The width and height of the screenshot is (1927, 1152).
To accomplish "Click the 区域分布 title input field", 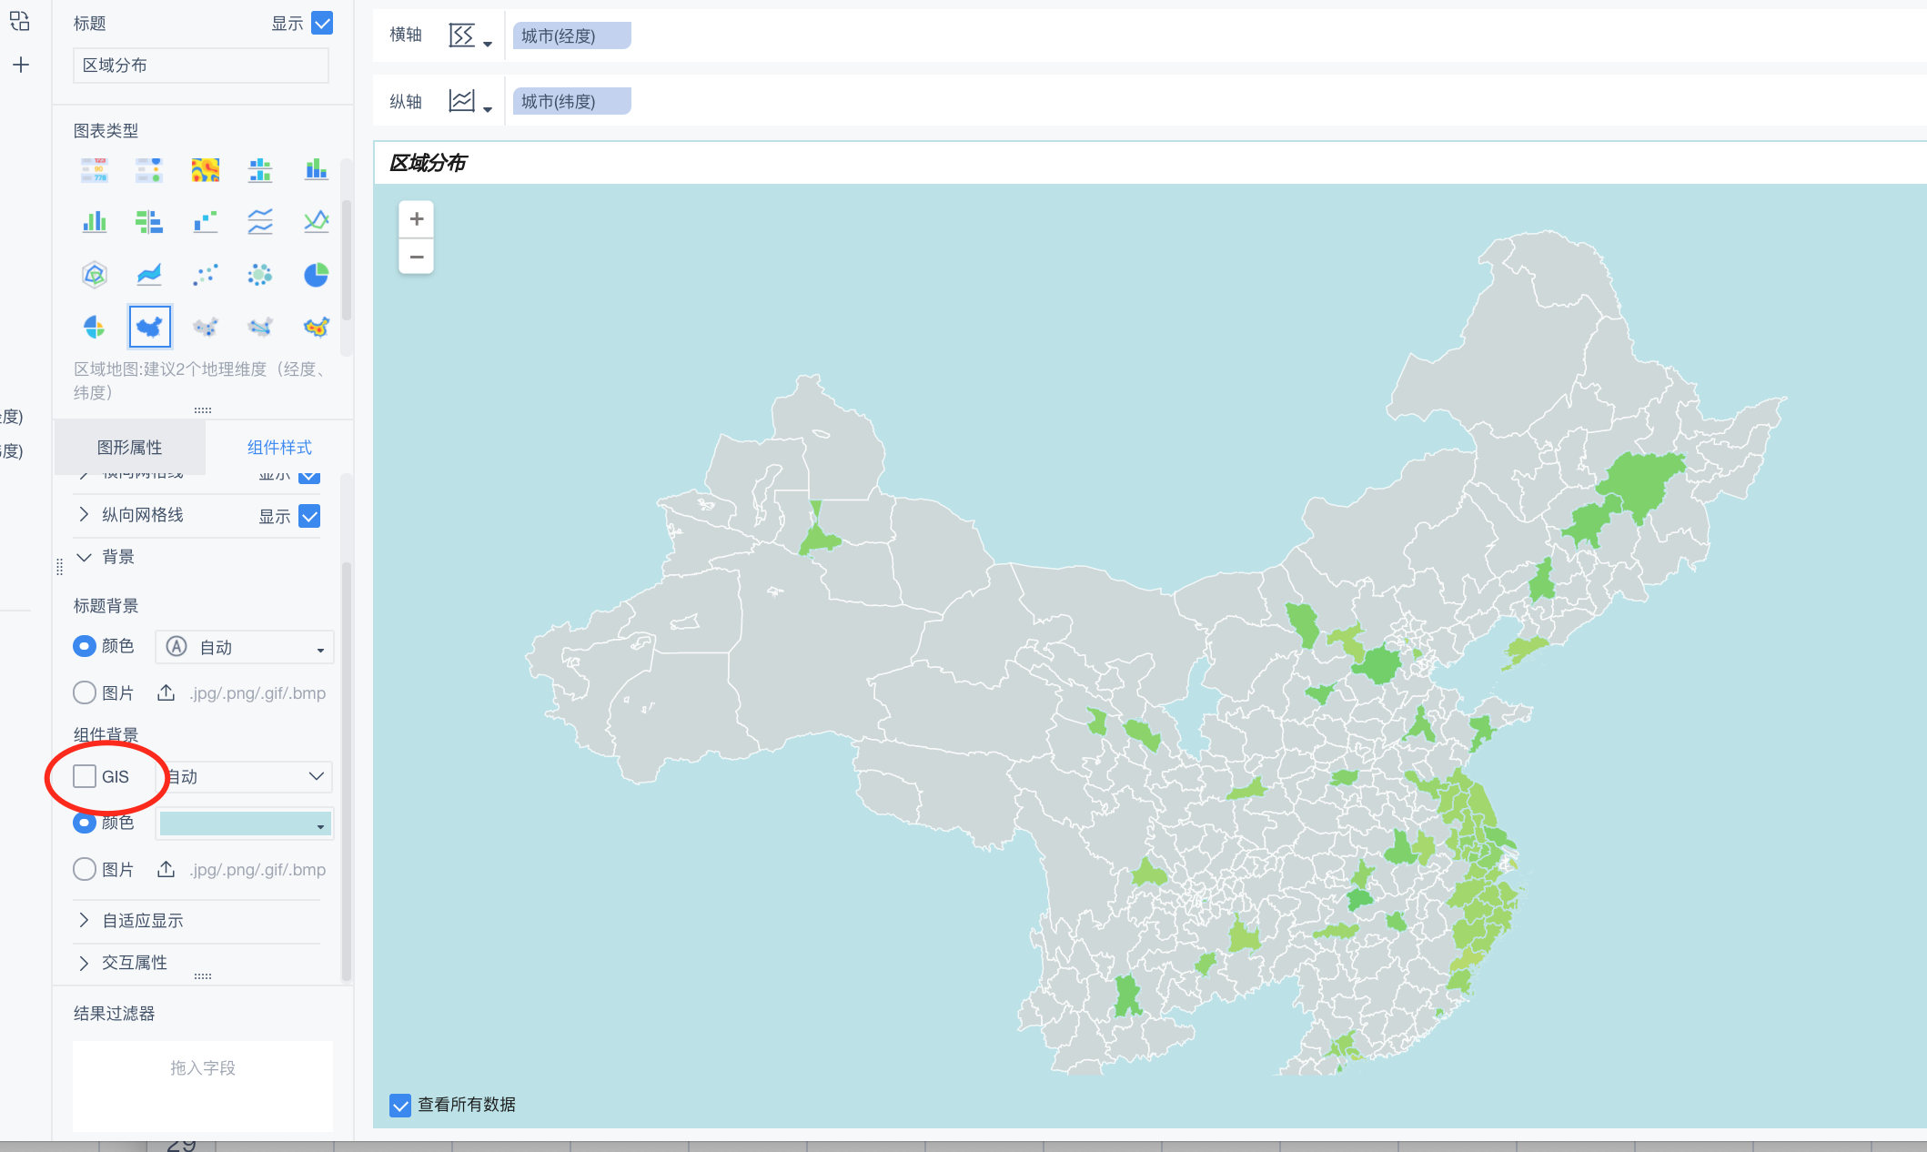I will click(201, 66).
